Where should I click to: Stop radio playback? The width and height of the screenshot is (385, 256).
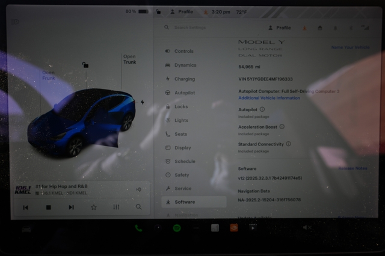48,207
